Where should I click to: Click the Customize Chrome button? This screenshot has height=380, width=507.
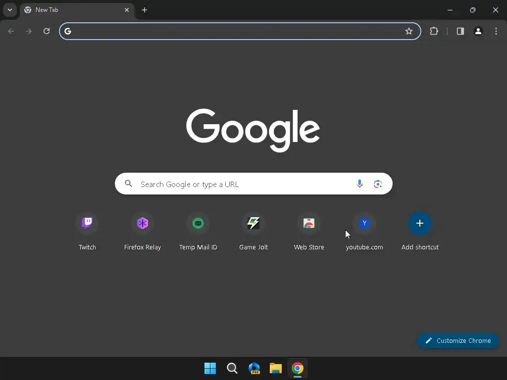pos(458,340)
